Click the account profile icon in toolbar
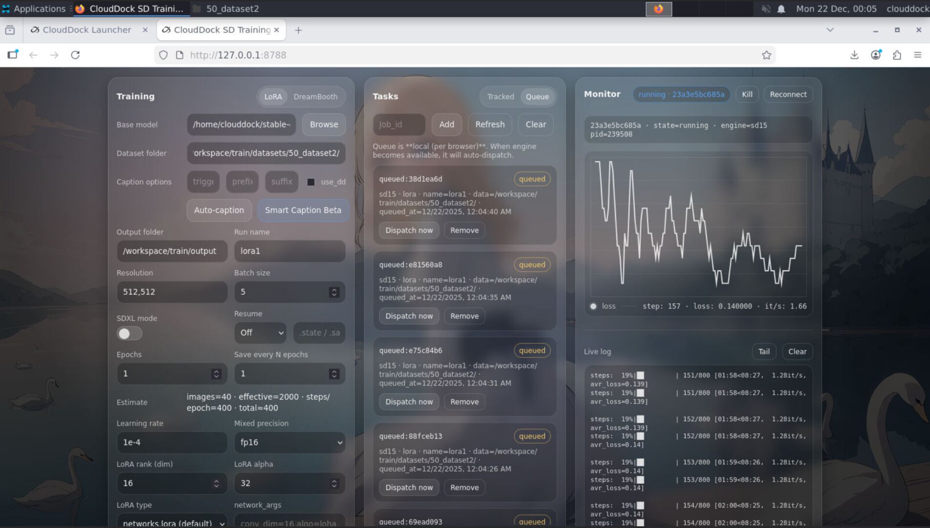 (x=874, y=55)
